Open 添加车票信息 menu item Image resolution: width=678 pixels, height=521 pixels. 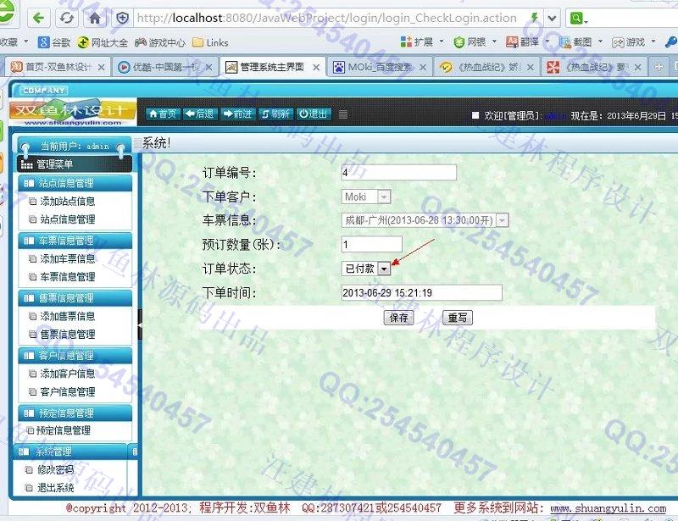[x=68, y=258]
